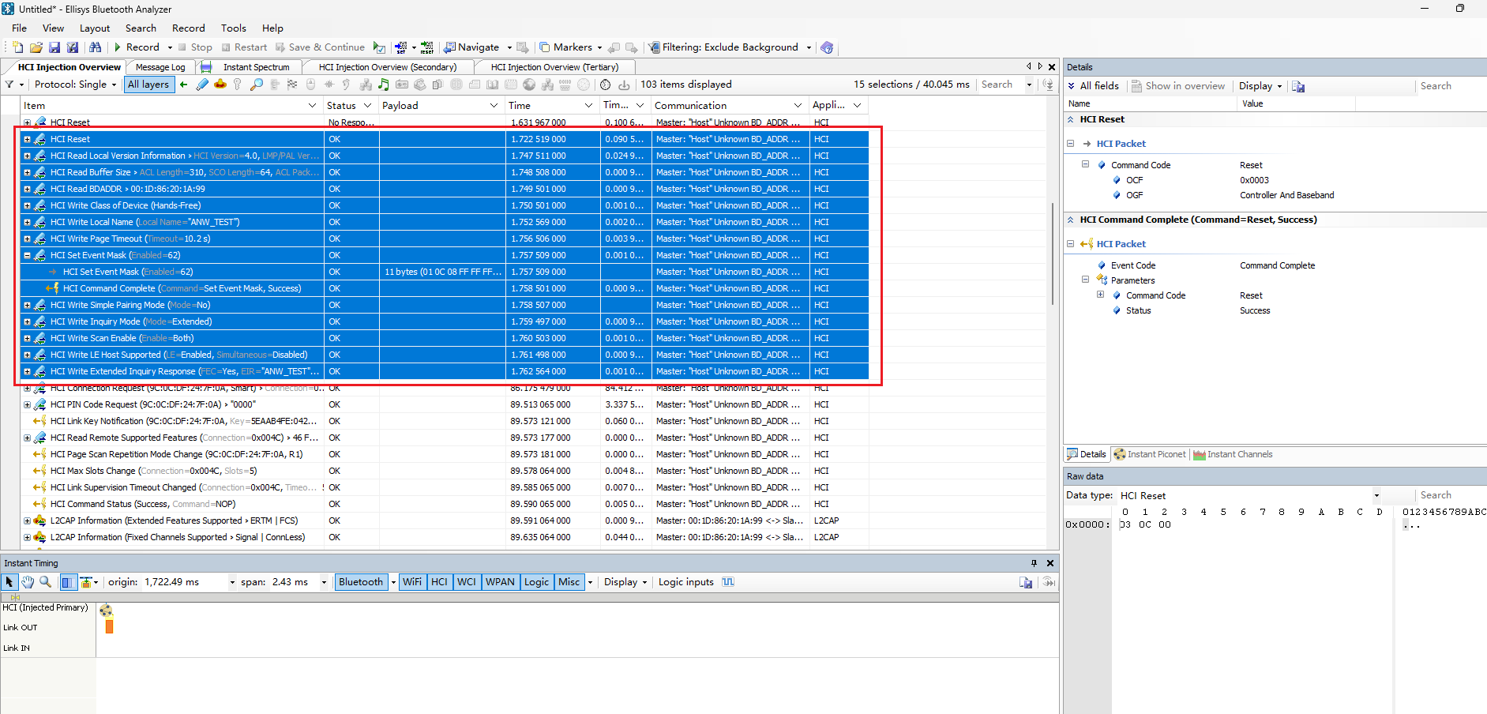
Task: Click the green back arrow icon
Action: 184,85
